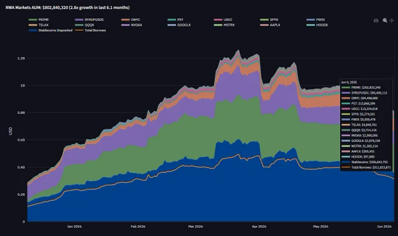The width and height of the screenshot is (398, 236).
Task: Click the AAPLX value row in tooltip
Action: tap(358, 151)
